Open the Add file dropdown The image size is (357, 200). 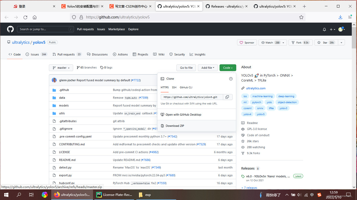pyautogui.click(x=208, y=68)
